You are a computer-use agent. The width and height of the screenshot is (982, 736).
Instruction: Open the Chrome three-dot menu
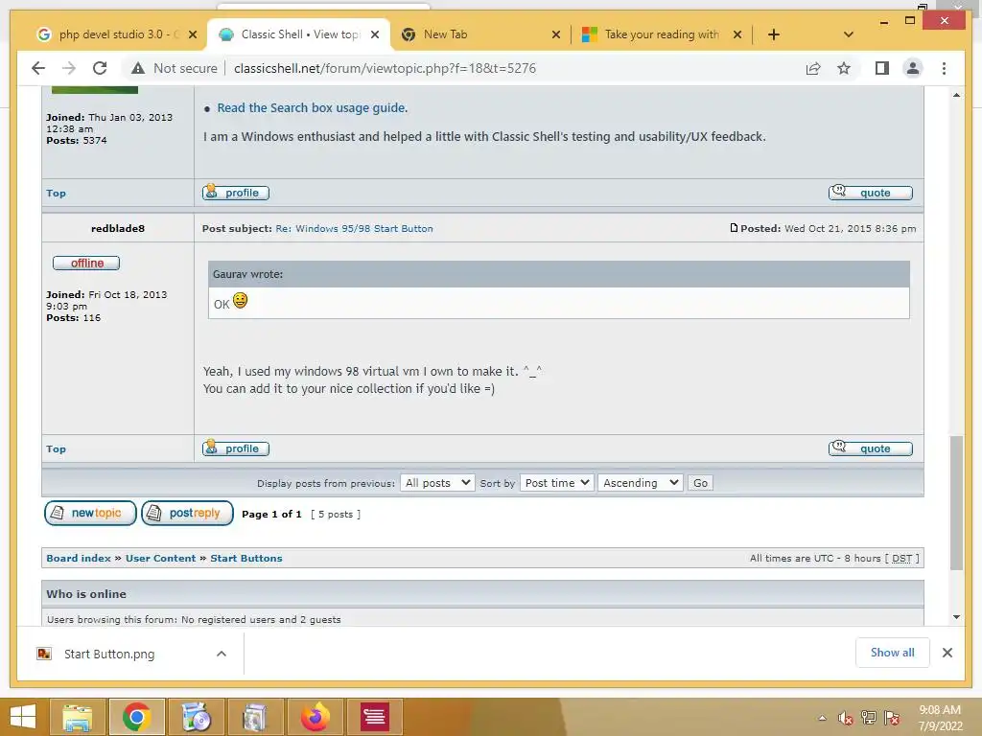944,68
